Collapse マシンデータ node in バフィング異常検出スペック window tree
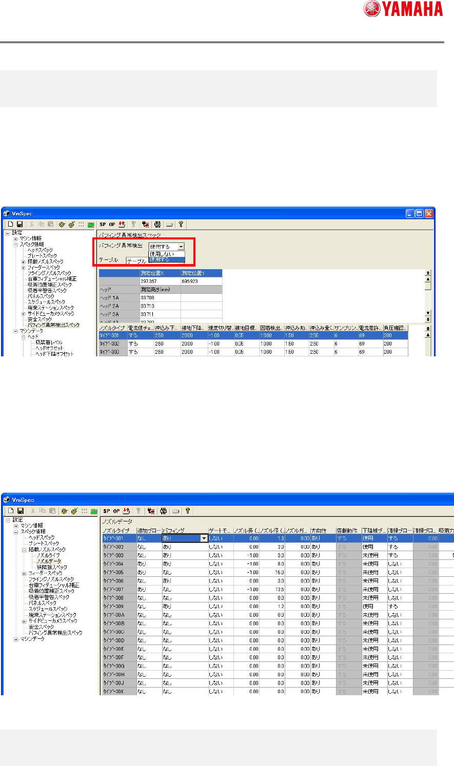 pos(15,331)
